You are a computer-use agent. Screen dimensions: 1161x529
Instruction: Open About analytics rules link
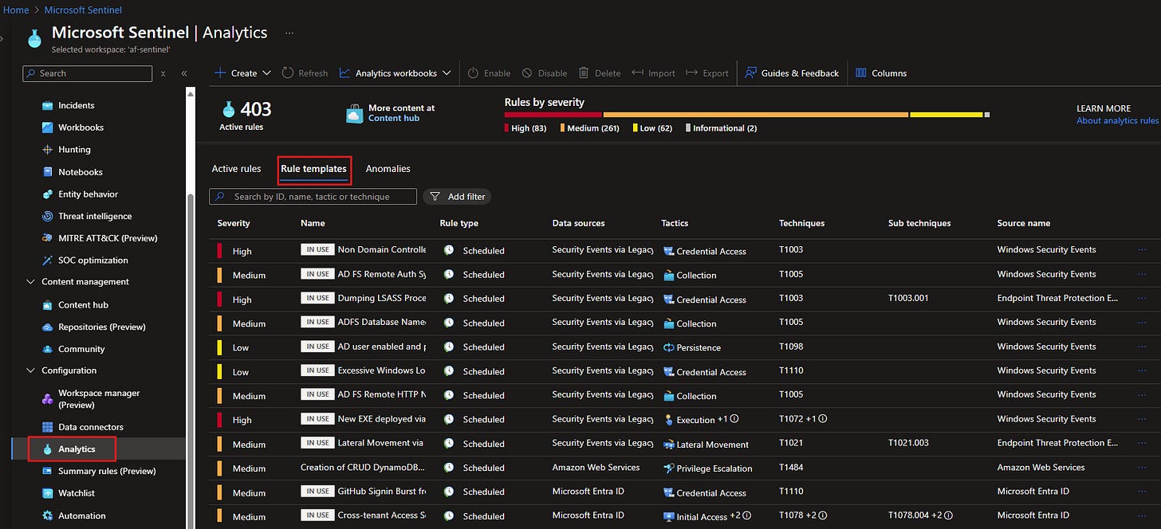coord(1117,121)
